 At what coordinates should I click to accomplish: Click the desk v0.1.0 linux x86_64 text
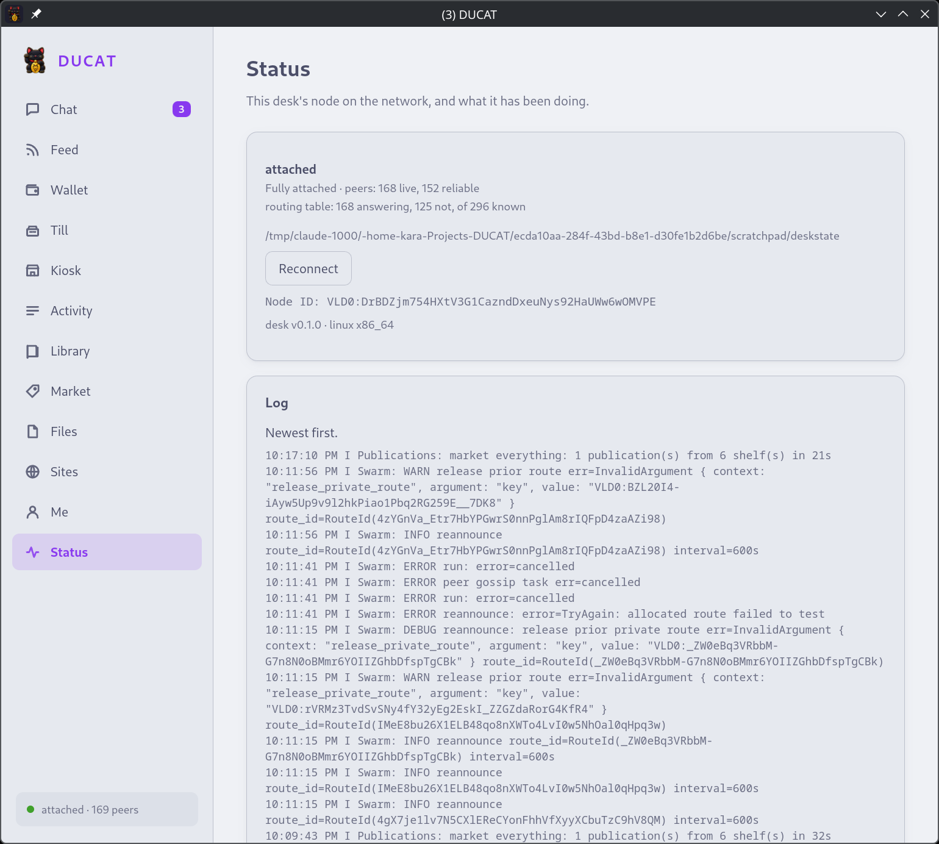coord(329,325)
